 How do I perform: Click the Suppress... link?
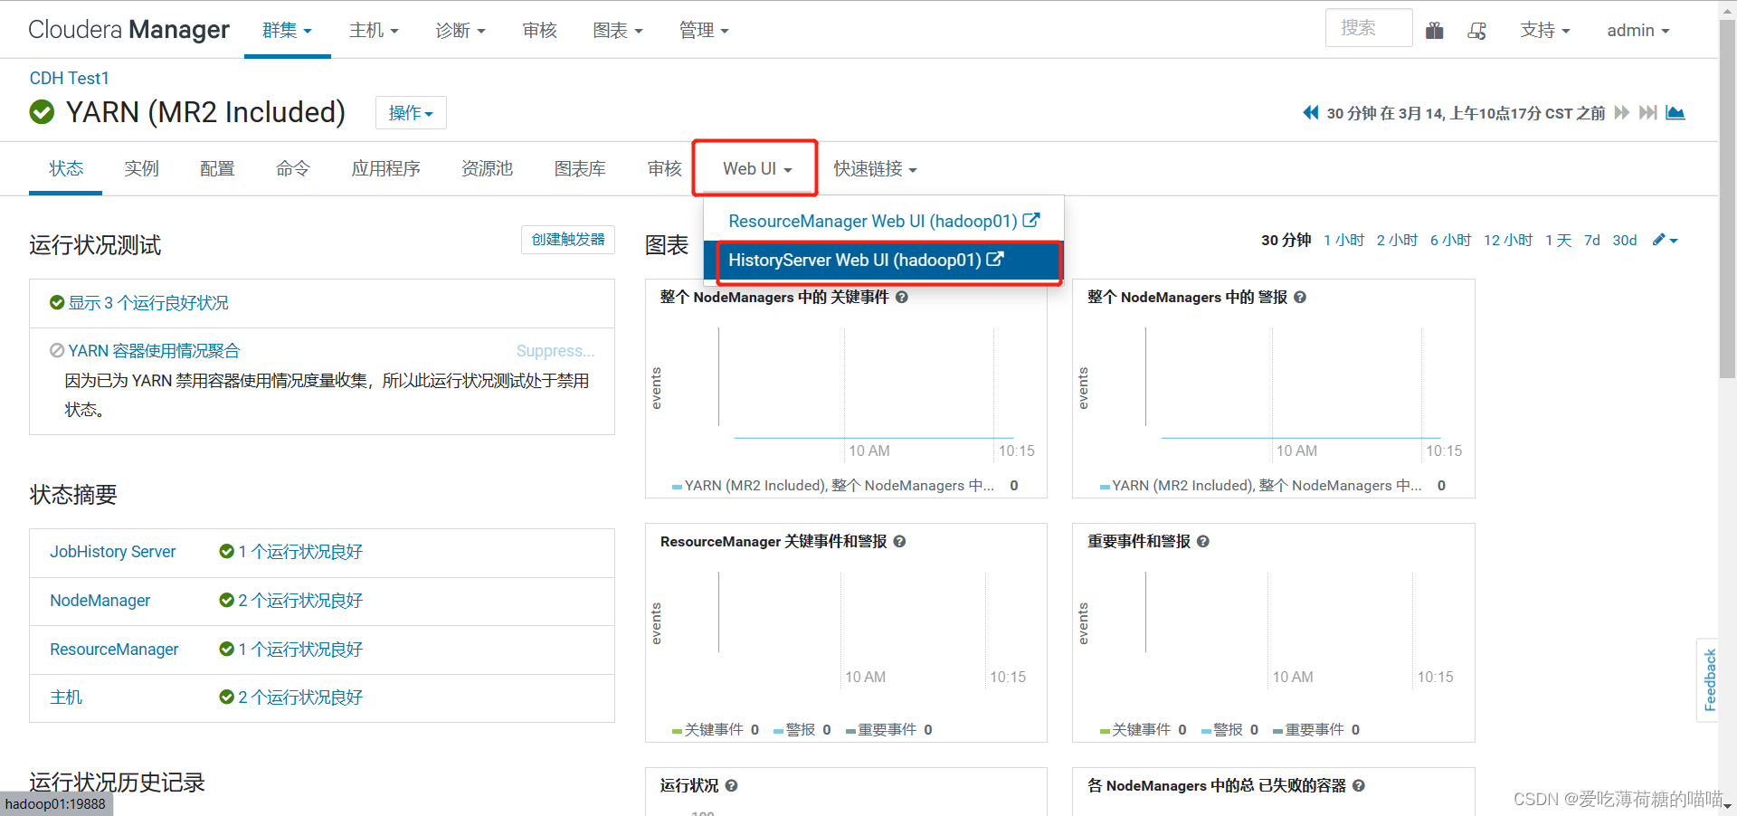click(555, 350)
